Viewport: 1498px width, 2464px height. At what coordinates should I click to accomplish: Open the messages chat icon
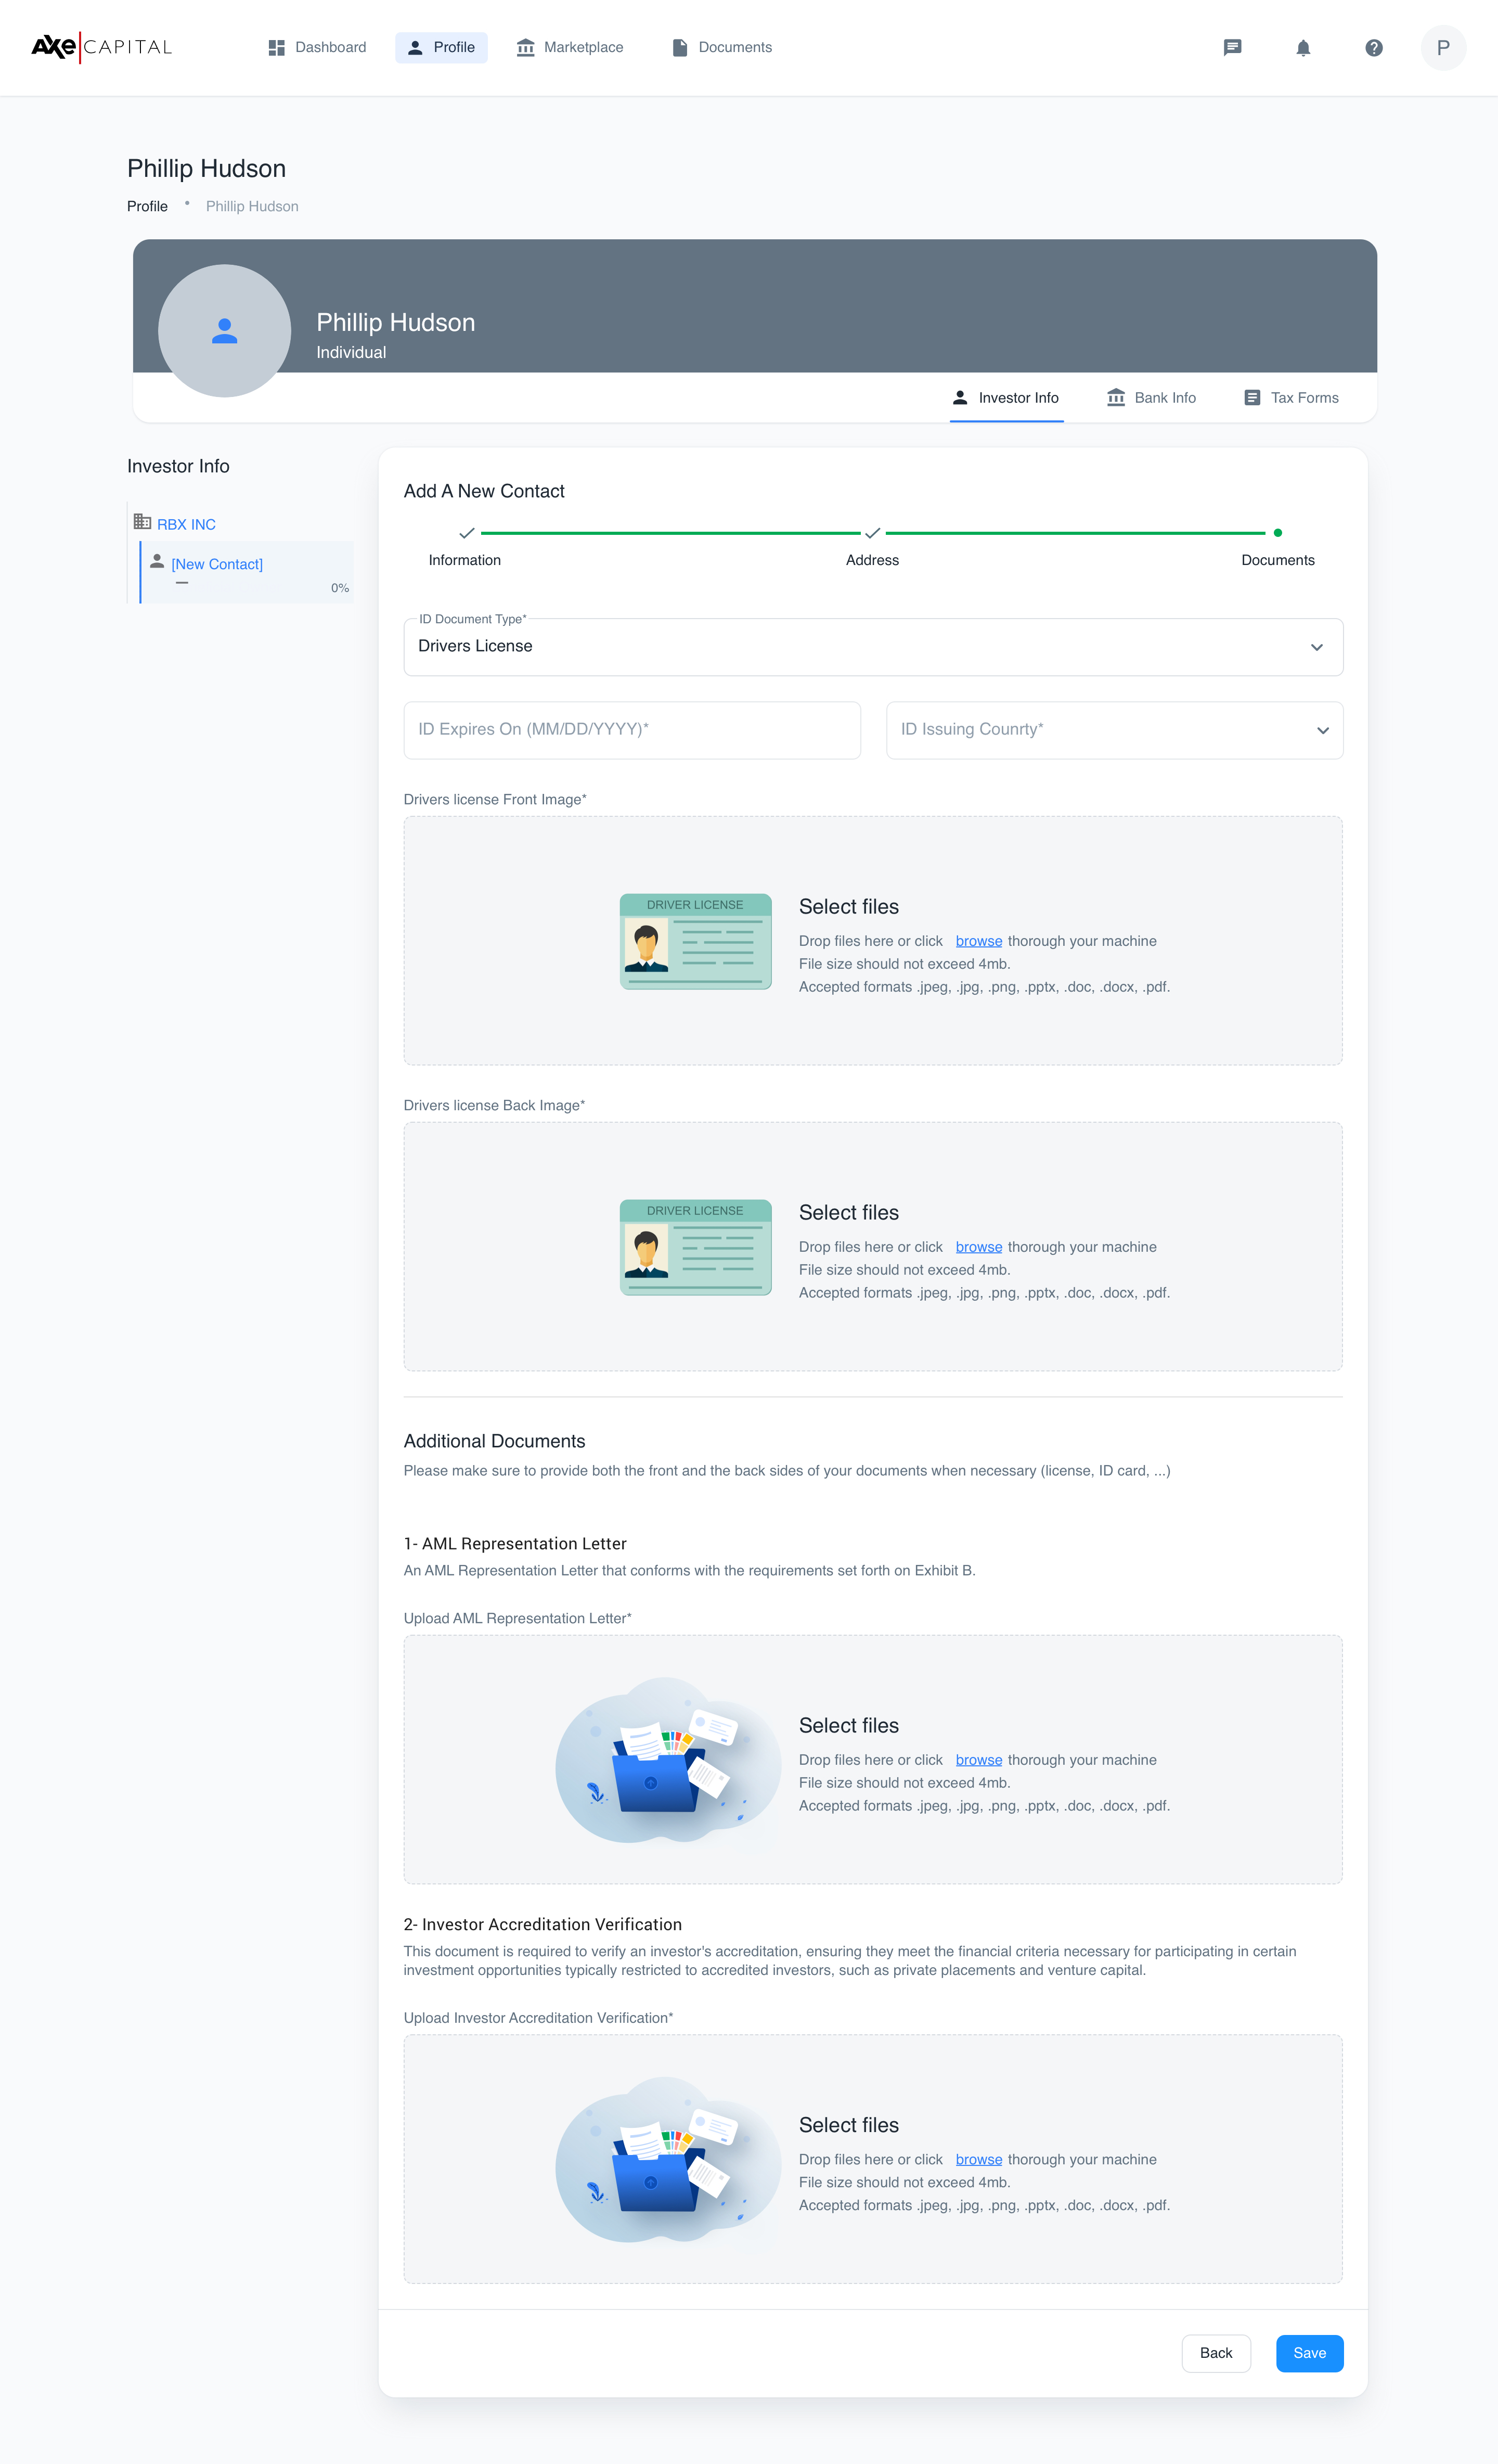pyautogui.click(x=1232, y=47)
